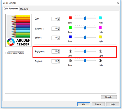Click the Cyan label text
This screenshot has width=122, height=109.
(38, 19)
